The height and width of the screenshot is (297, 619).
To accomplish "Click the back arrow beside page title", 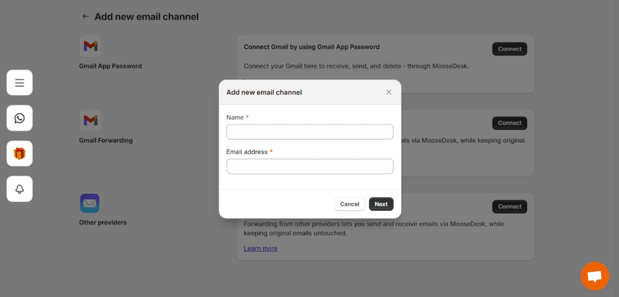I will pos(85,16).
